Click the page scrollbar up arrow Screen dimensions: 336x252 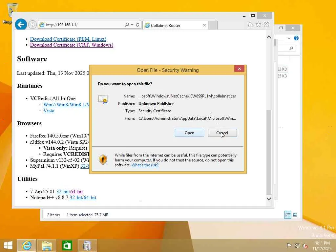pyautogui.click(x=269, y=37)
